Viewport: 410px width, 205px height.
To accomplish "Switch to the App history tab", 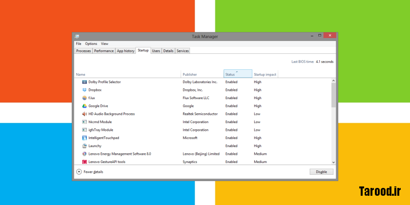I will click(125, 51).
